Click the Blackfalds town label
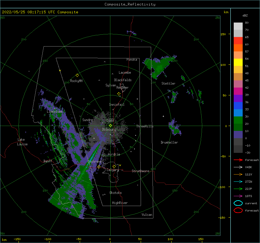Screen dimensions: 260x243 [x=123, y=80]
